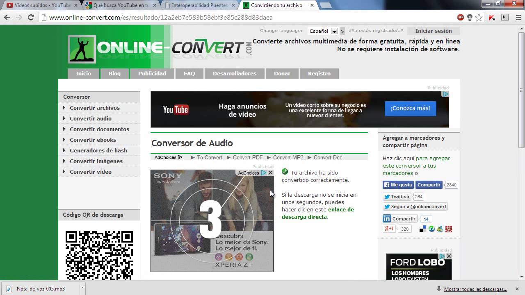
Task: Click the Facebook Compartir share button
Action: 429,185
